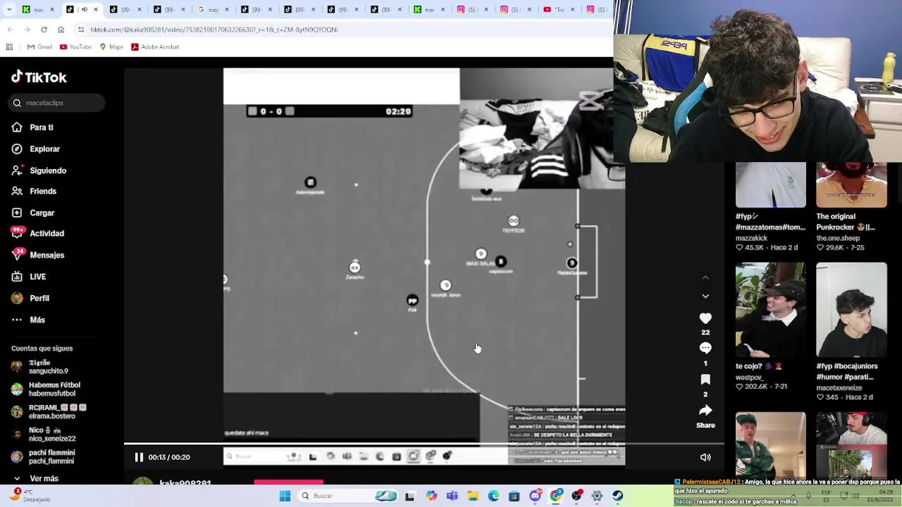The height and width of the screenshot is (507, 902).
Task: Open The original Punkrocker video thumbnail
Action: point(851,185)
